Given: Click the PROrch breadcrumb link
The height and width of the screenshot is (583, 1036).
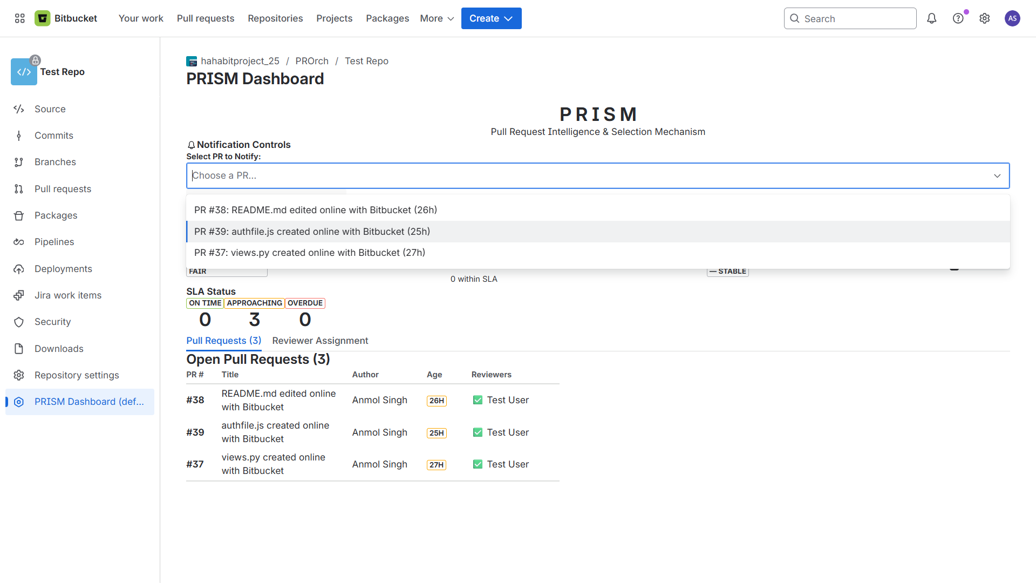Looking at the screenshot, I should coord(312,61).
